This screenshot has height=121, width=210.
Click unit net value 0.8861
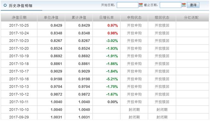click(x=56, y=64)
